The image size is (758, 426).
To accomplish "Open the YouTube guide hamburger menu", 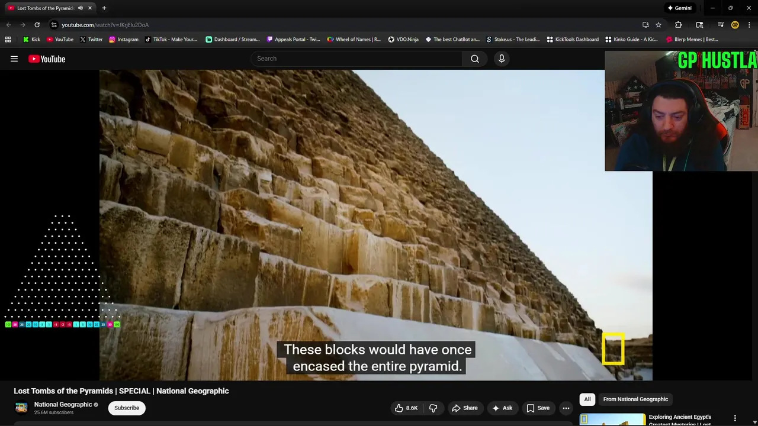I will click(14, 59).
